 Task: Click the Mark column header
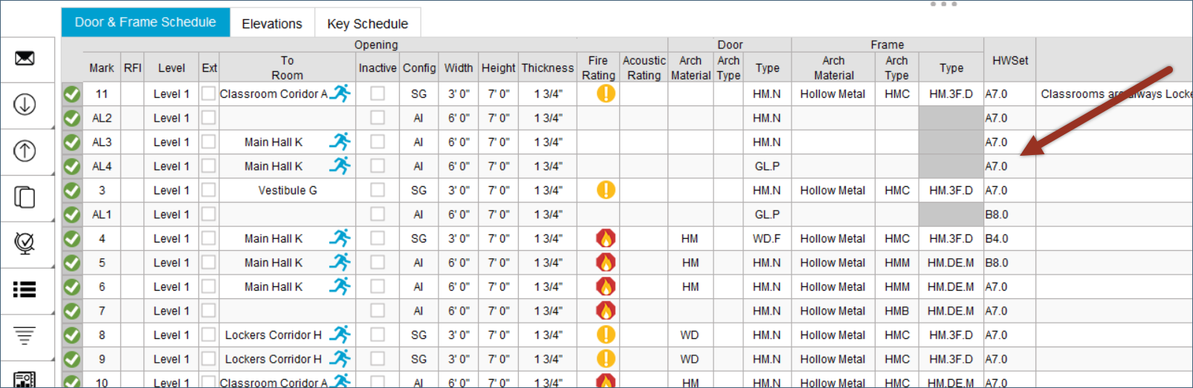coord(102,68)
